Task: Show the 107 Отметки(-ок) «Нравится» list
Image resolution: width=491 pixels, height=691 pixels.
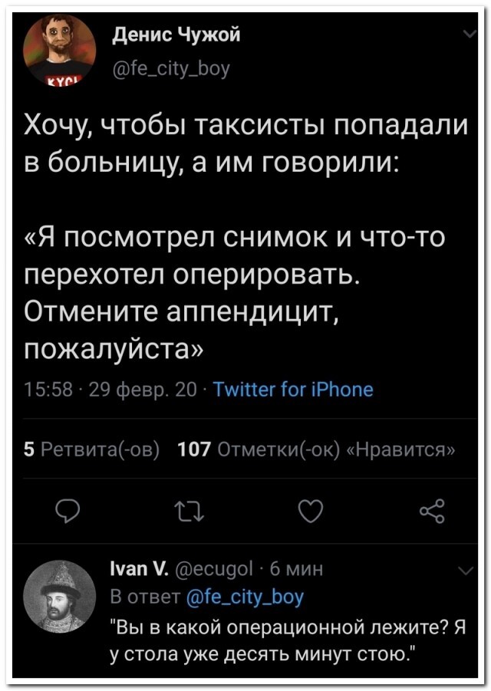Action: 315,448
